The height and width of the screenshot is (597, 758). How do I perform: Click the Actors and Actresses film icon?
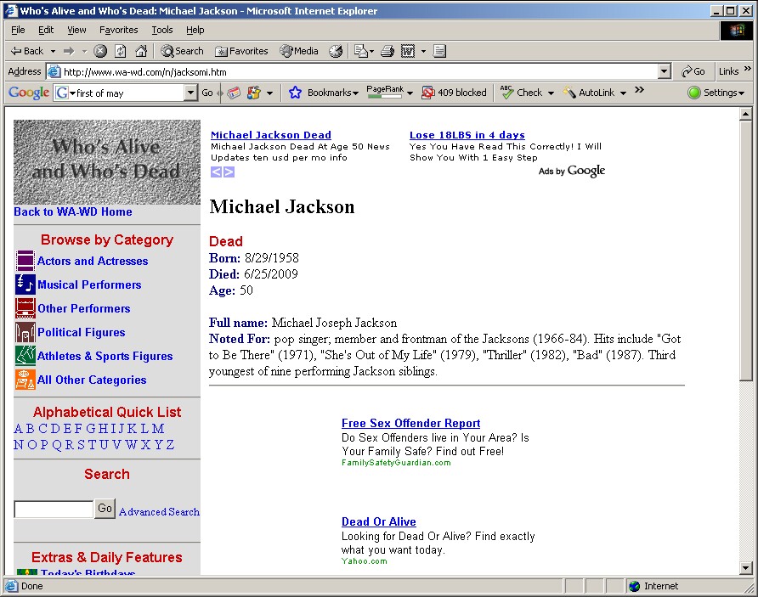point(25,261)
